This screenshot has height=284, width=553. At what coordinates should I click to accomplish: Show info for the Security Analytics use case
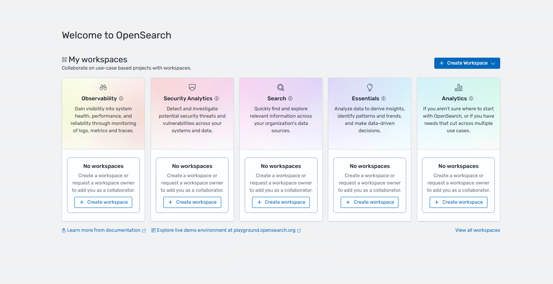click(x=217, y=98)
